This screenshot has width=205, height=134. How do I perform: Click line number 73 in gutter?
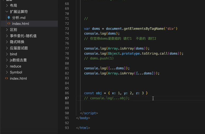[x=67, y=29]
